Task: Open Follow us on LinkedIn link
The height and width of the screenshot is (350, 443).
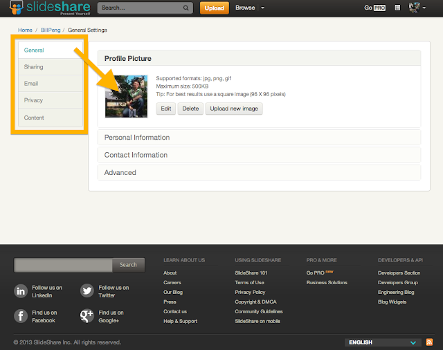Action: point(47,291)
